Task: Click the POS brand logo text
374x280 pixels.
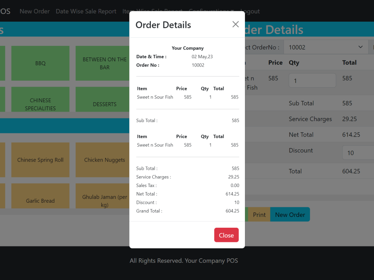Action: 5,12
